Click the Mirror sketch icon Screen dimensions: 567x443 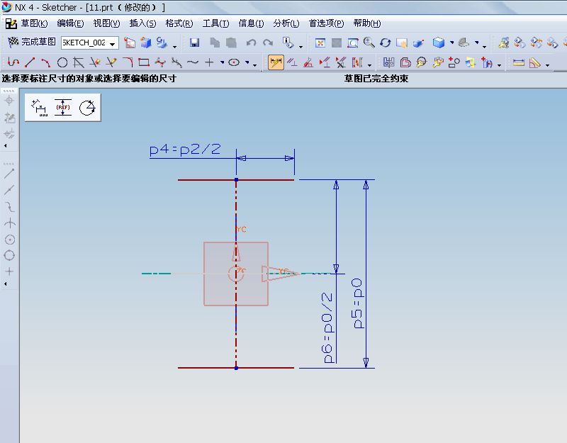click(x=388, y=62)
